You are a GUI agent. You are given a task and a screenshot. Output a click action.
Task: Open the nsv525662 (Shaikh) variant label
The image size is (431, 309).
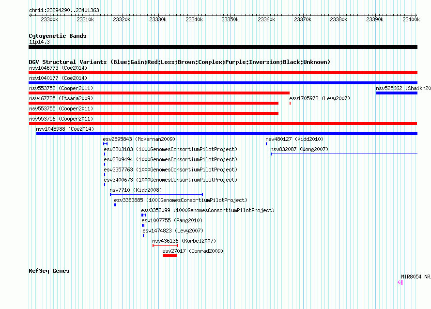(x=403, y=88)
